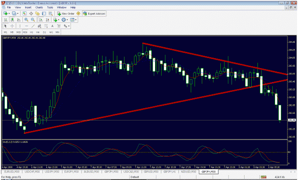
Task: Open the Periods clock icon
Action: (x=63, y=20)
